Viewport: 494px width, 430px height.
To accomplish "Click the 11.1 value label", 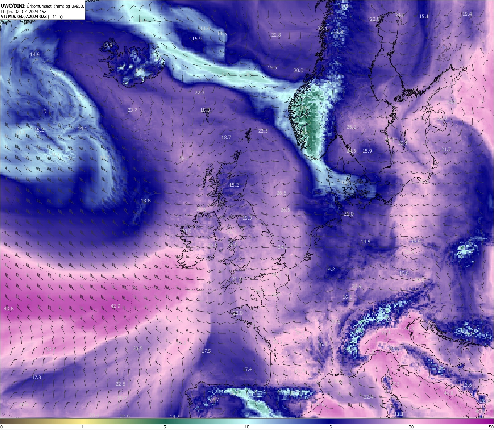I will pyautogui.click(x=399, y=414).
